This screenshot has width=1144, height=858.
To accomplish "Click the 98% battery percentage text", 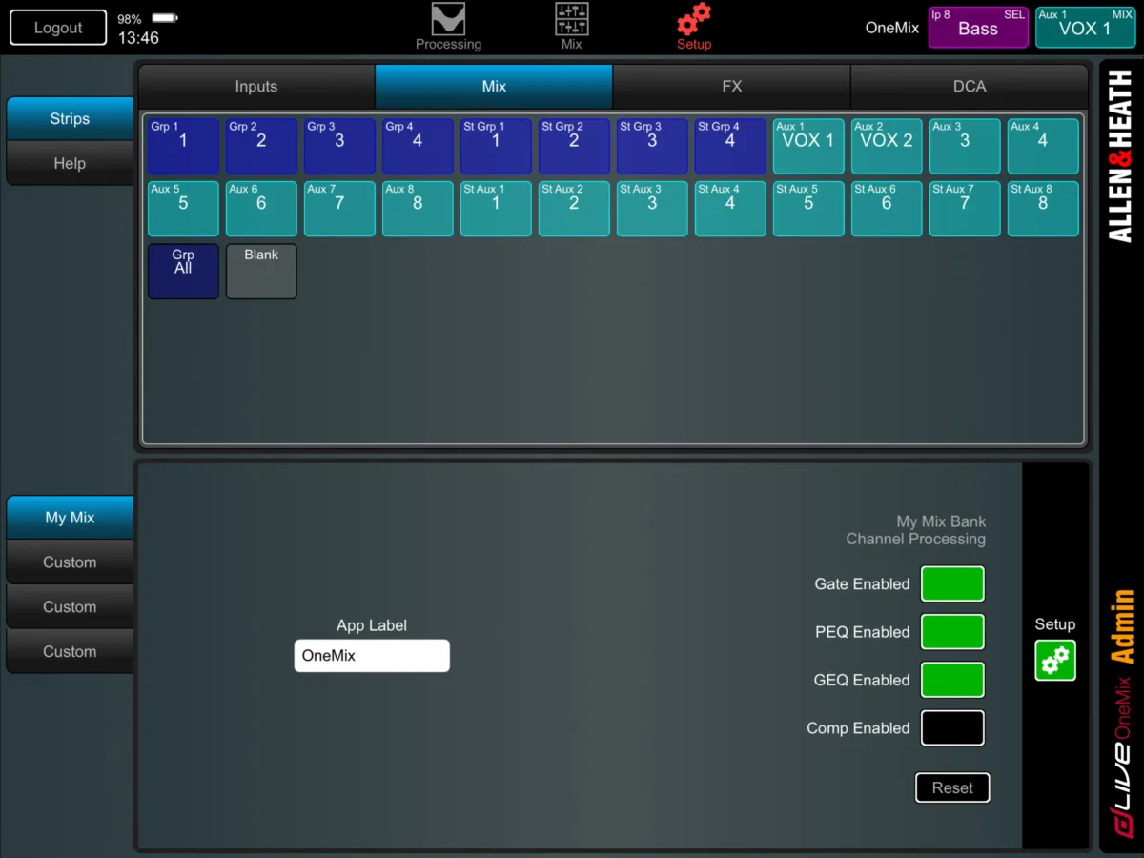I will pyautogui.click(x=130, y=19).
